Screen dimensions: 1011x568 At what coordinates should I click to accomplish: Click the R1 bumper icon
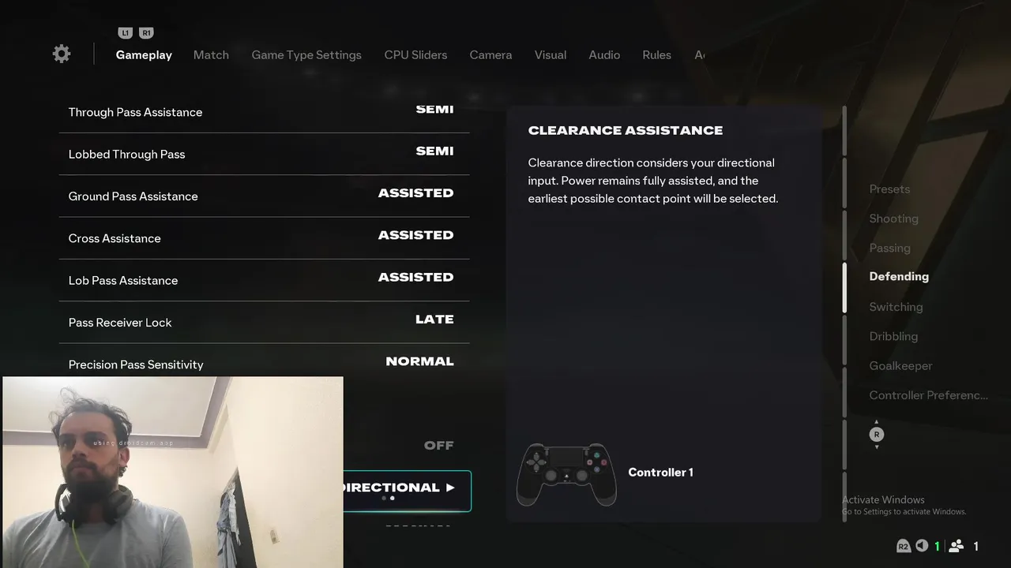point(146,33)
